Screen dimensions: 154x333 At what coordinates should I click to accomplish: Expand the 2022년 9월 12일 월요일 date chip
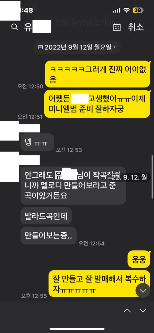click(77, 47)
